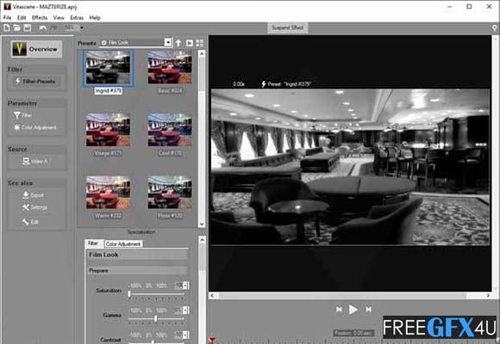Image resolution: width=500 pixels, height=344 pixels.
Task: Open the Film Look presets dropdown
Action: pyautogui.click(x=168, y=42)
